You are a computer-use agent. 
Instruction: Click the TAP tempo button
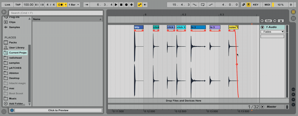click(x=18, y=5)
